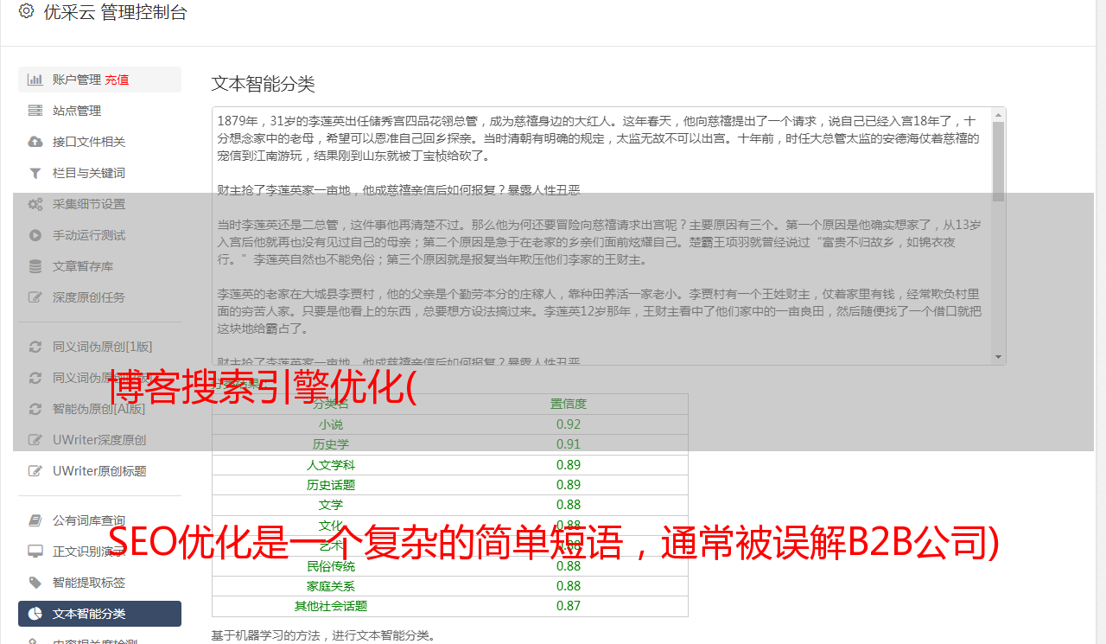Image resolution: width=1106 pixels, height=644 pixels.
Task: Click the tag icon for 智能提取标签
Action: click(x=35, y=583)
